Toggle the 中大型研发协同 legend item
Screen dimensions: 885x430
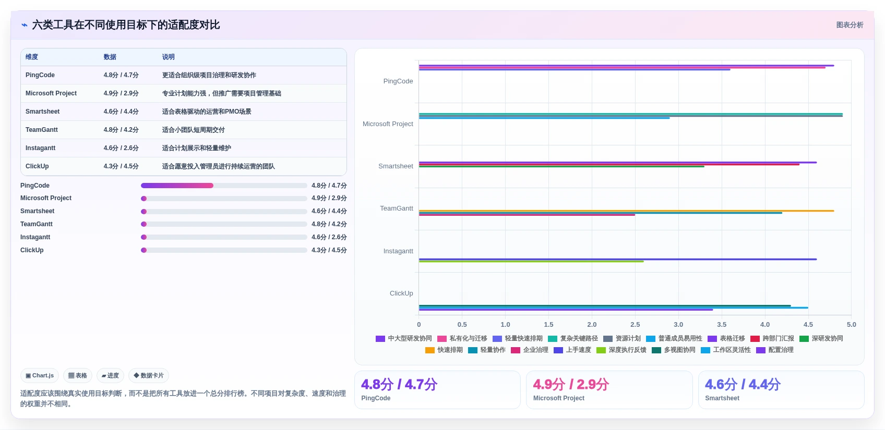[x=404, y=338]
